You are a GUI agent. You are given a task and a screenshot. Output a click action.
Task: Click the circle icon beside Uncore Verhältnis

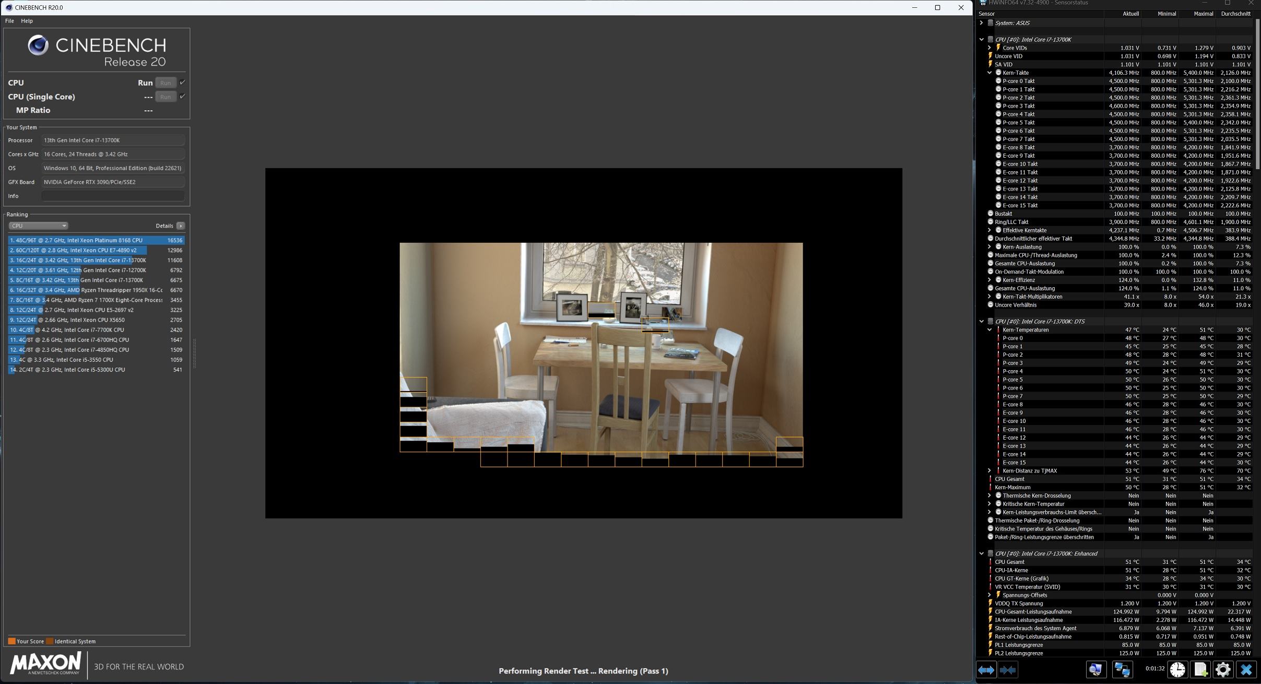pyautogui.click(x=991, y=305)
